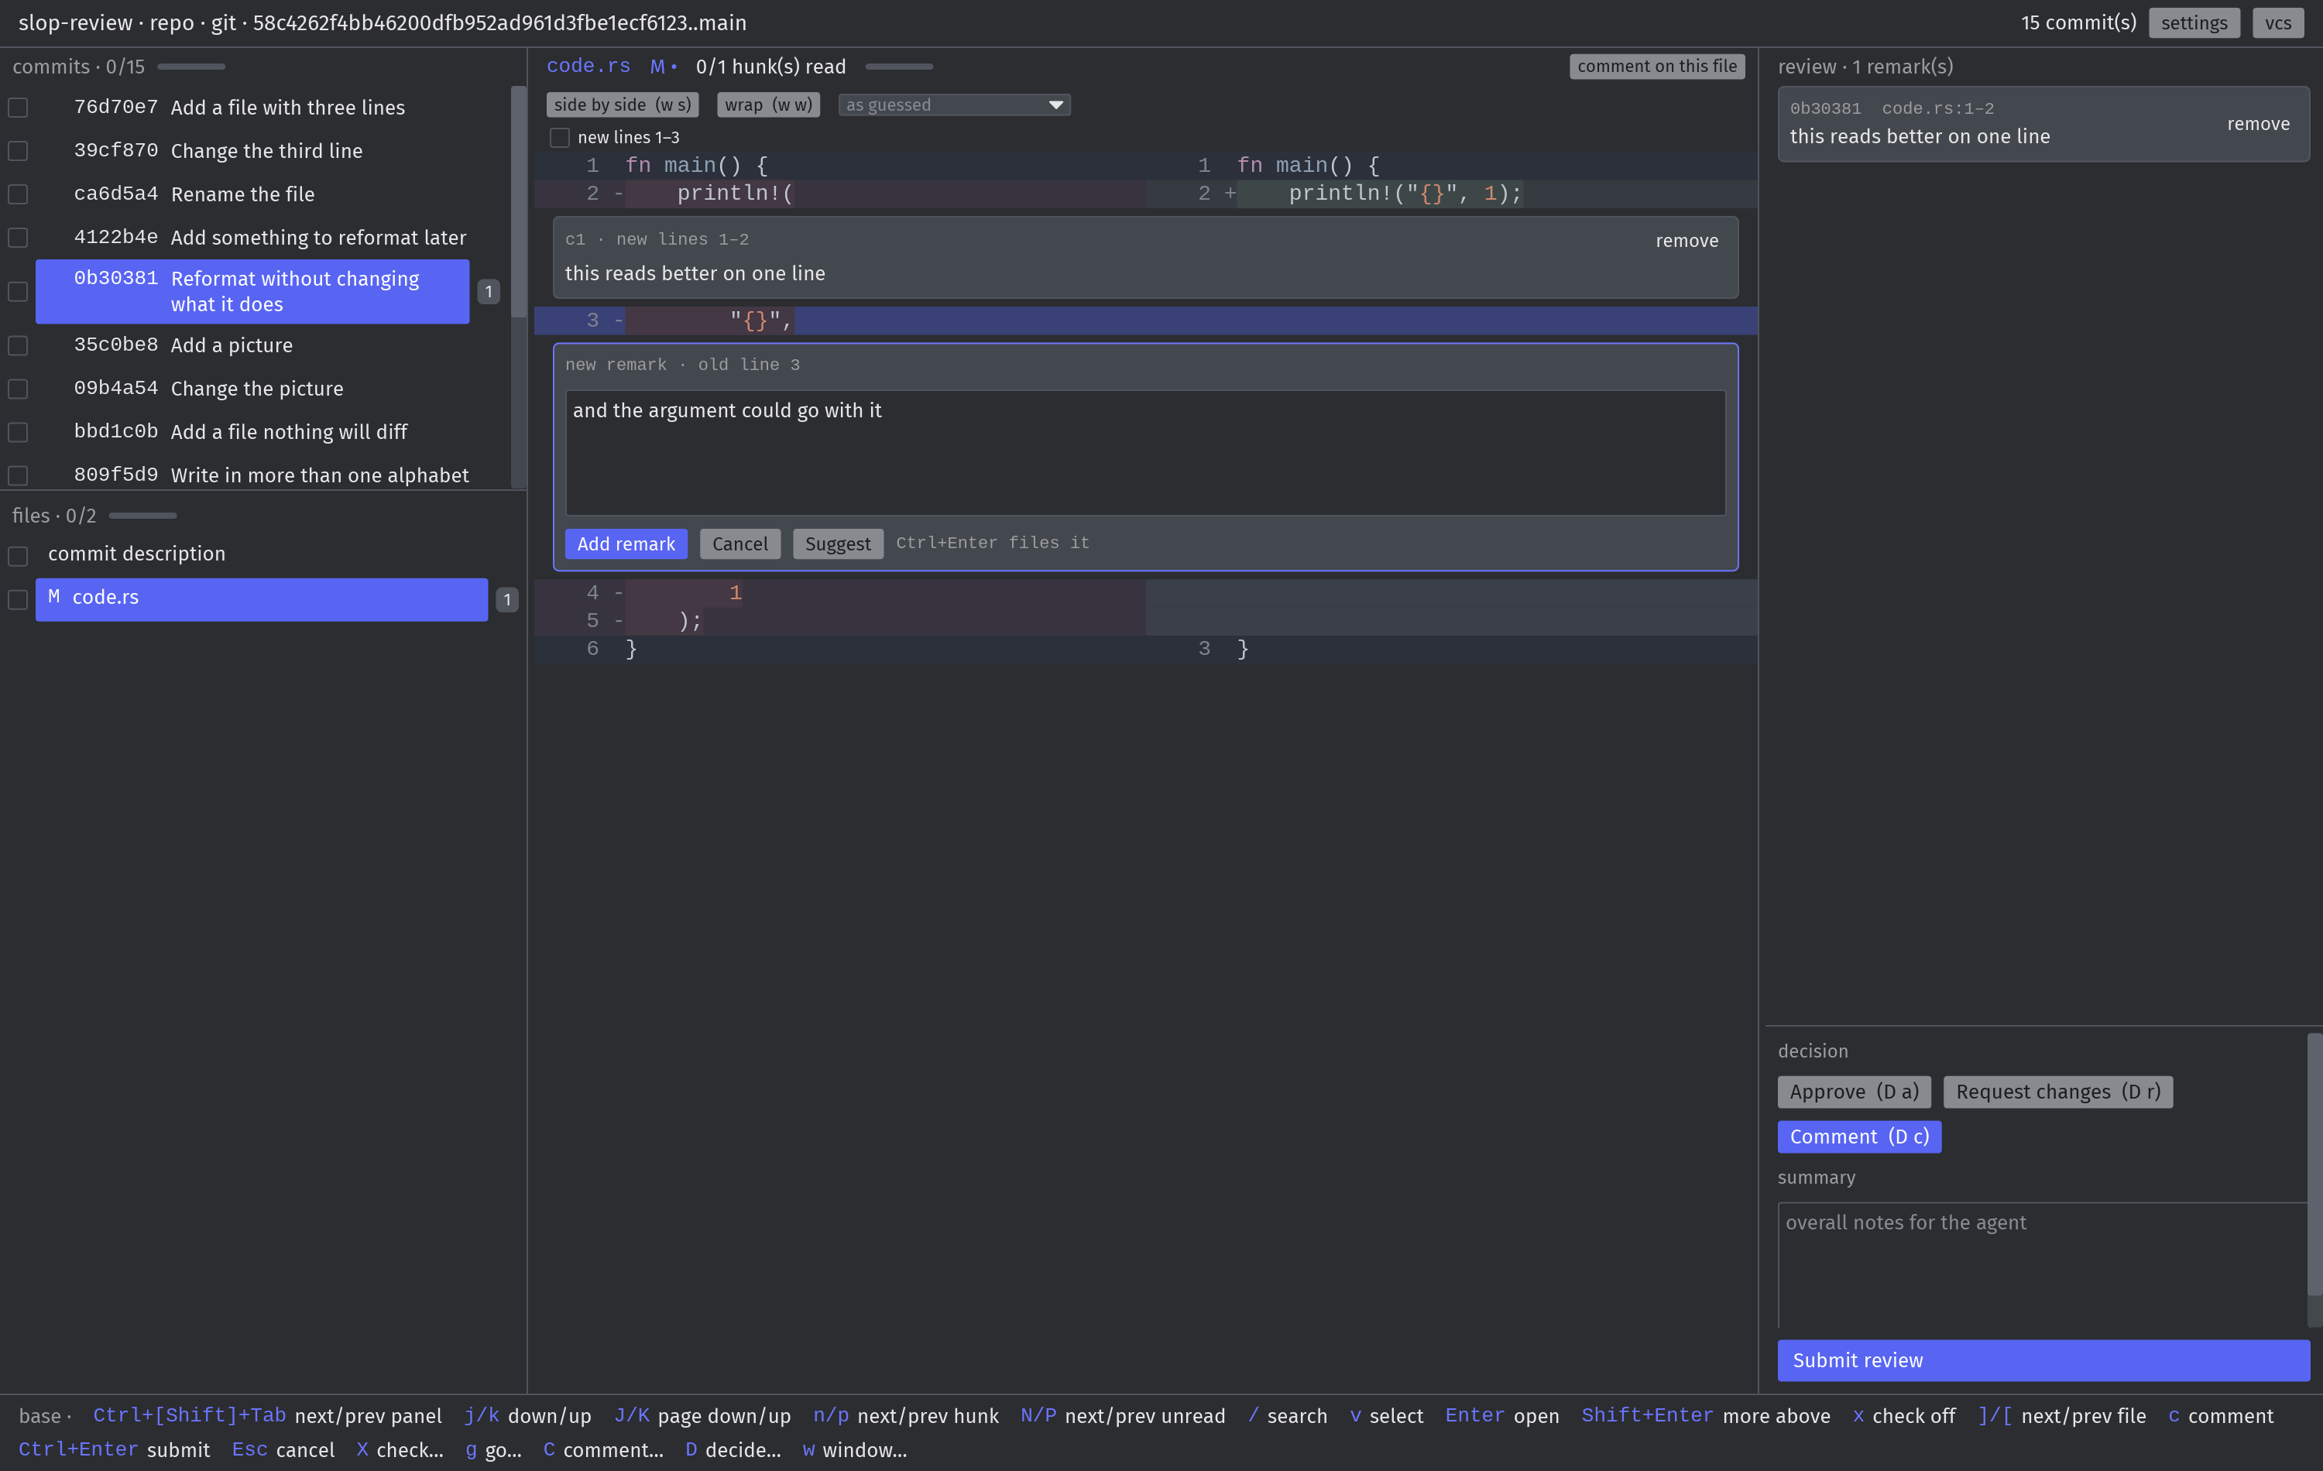
Task: Check off commit 39cf870 checkbox
Action: (x=19, y=152)
